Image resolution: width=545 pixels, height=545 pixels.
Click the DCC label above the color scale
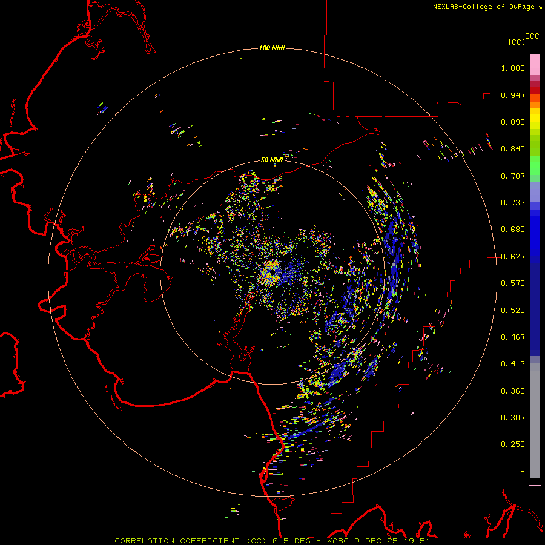(x=532, y=36)
